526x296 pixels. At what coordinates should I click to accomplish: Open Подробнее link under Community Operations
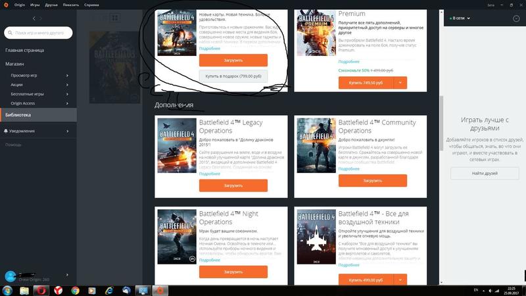coord(349,169)
